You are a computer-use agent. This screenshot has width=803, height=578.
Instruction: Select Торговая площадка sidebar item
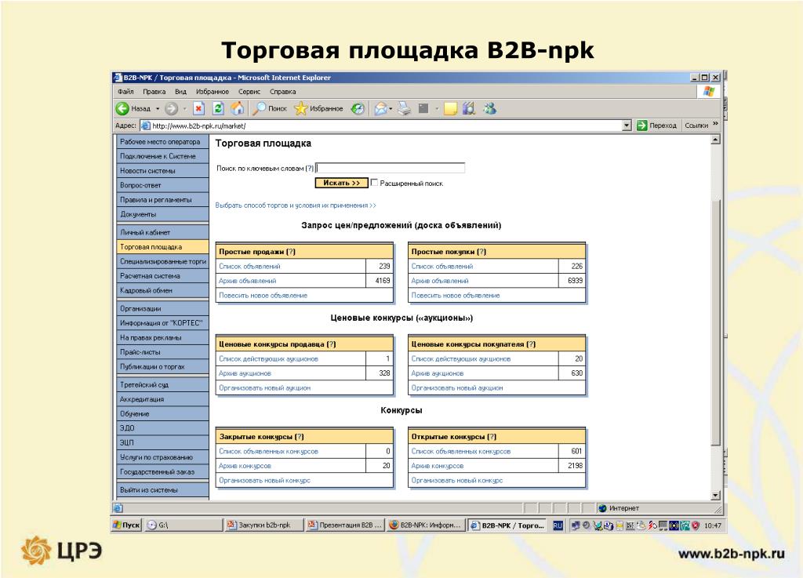click(x=162, y=247)
